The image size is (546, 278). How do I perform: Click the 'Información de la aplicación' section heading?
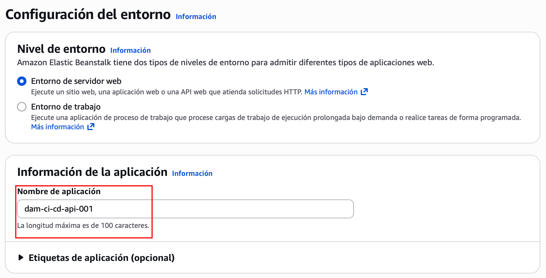click(92, 172)
